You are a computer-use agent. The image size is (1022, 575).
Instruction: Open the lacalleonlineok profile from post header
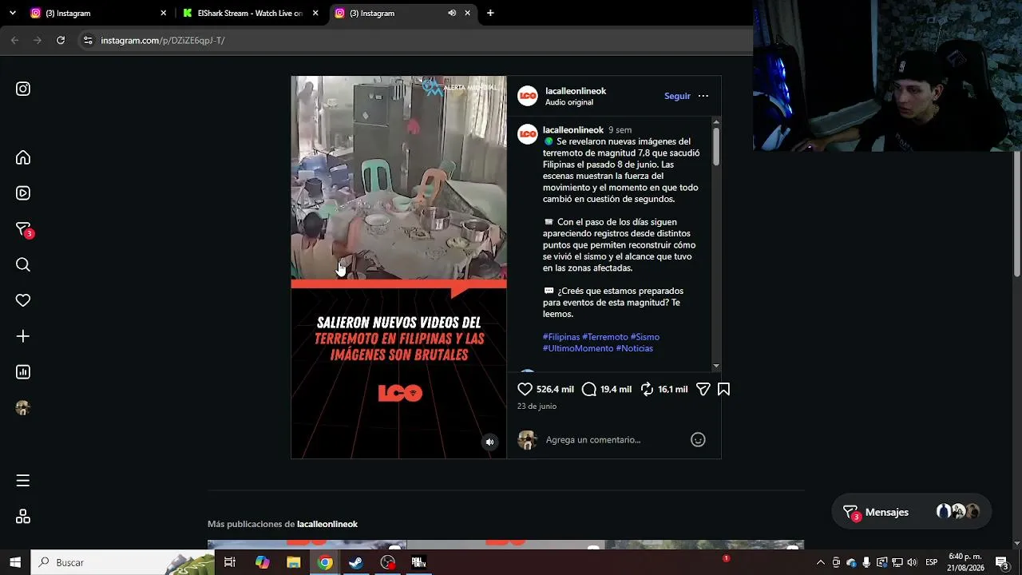(576, 91)
